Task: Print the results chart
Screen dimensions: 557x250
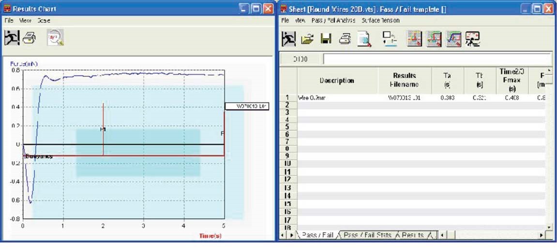Action: point(29,38)
